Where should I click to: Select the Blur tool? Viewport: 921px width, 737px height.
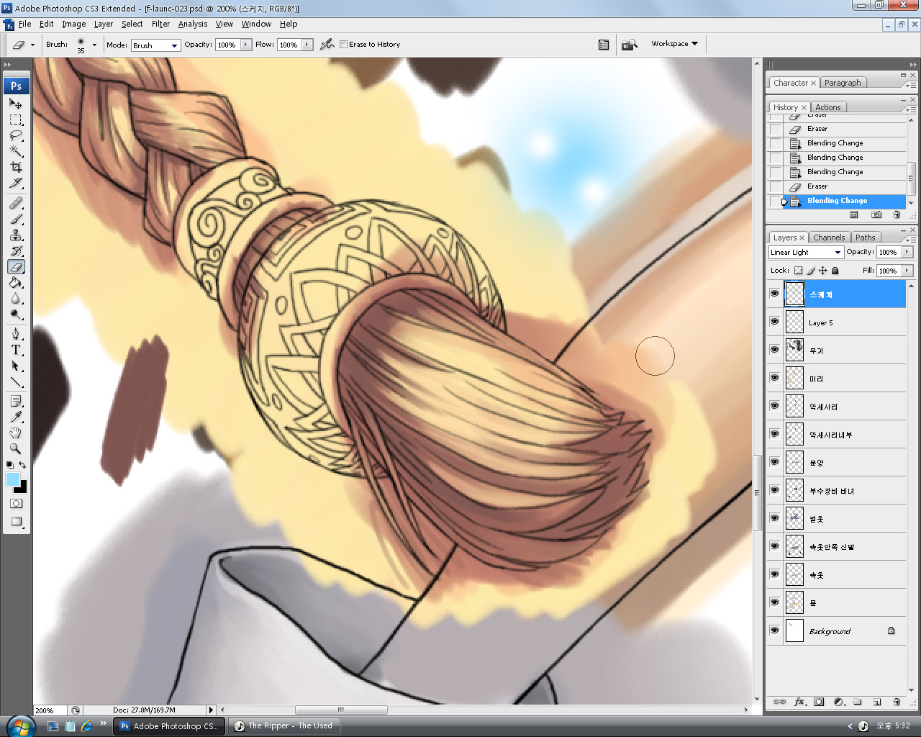point(16,299)
